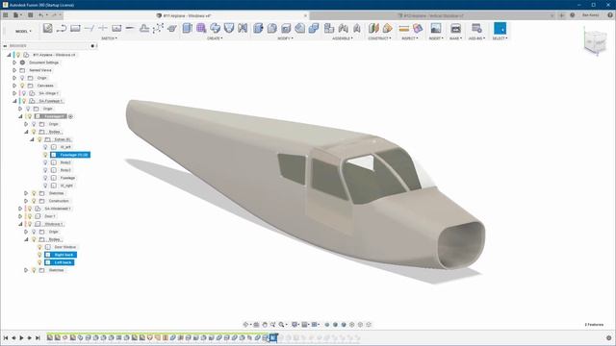Open the MODIFY menu

285,38
